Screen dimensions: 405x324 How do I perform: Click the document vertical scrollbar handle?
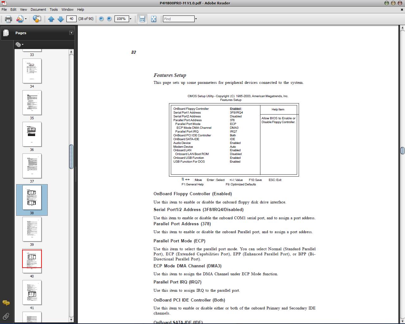402,150
